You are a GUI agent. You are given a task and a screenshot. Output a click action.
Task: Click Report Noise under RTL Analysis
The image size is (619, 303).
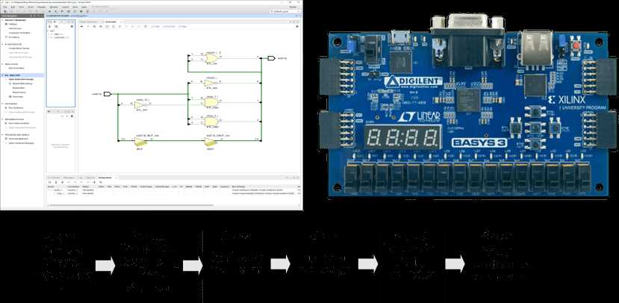tap(19, 93)
